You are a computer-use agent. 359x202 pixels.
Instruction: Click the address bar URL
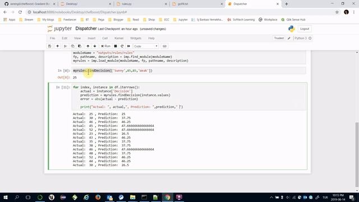click(80, 12)
